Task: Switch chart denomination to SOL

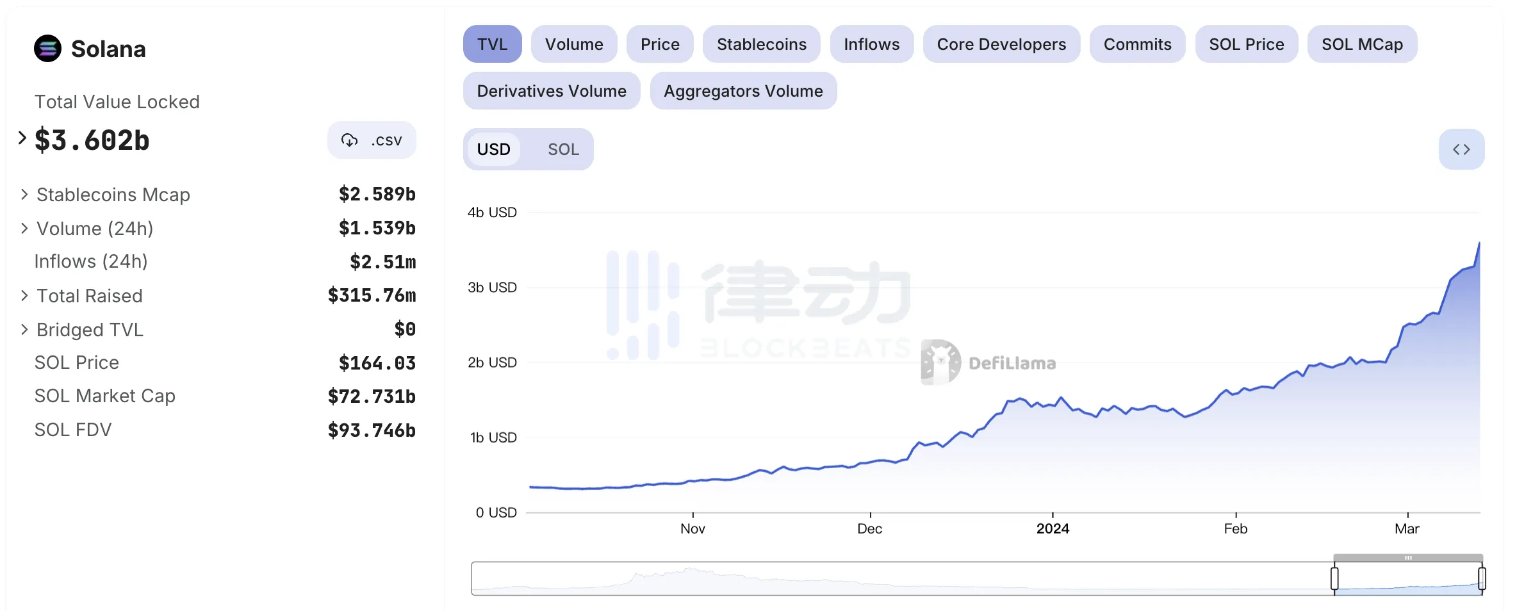Action: [x=562, y=149]
